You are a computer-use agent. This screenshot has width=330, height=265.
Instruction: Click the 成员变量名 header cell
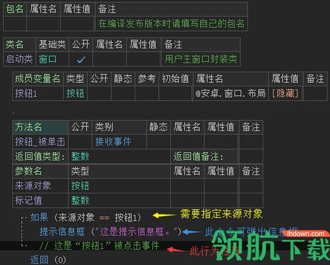point(38,78)
